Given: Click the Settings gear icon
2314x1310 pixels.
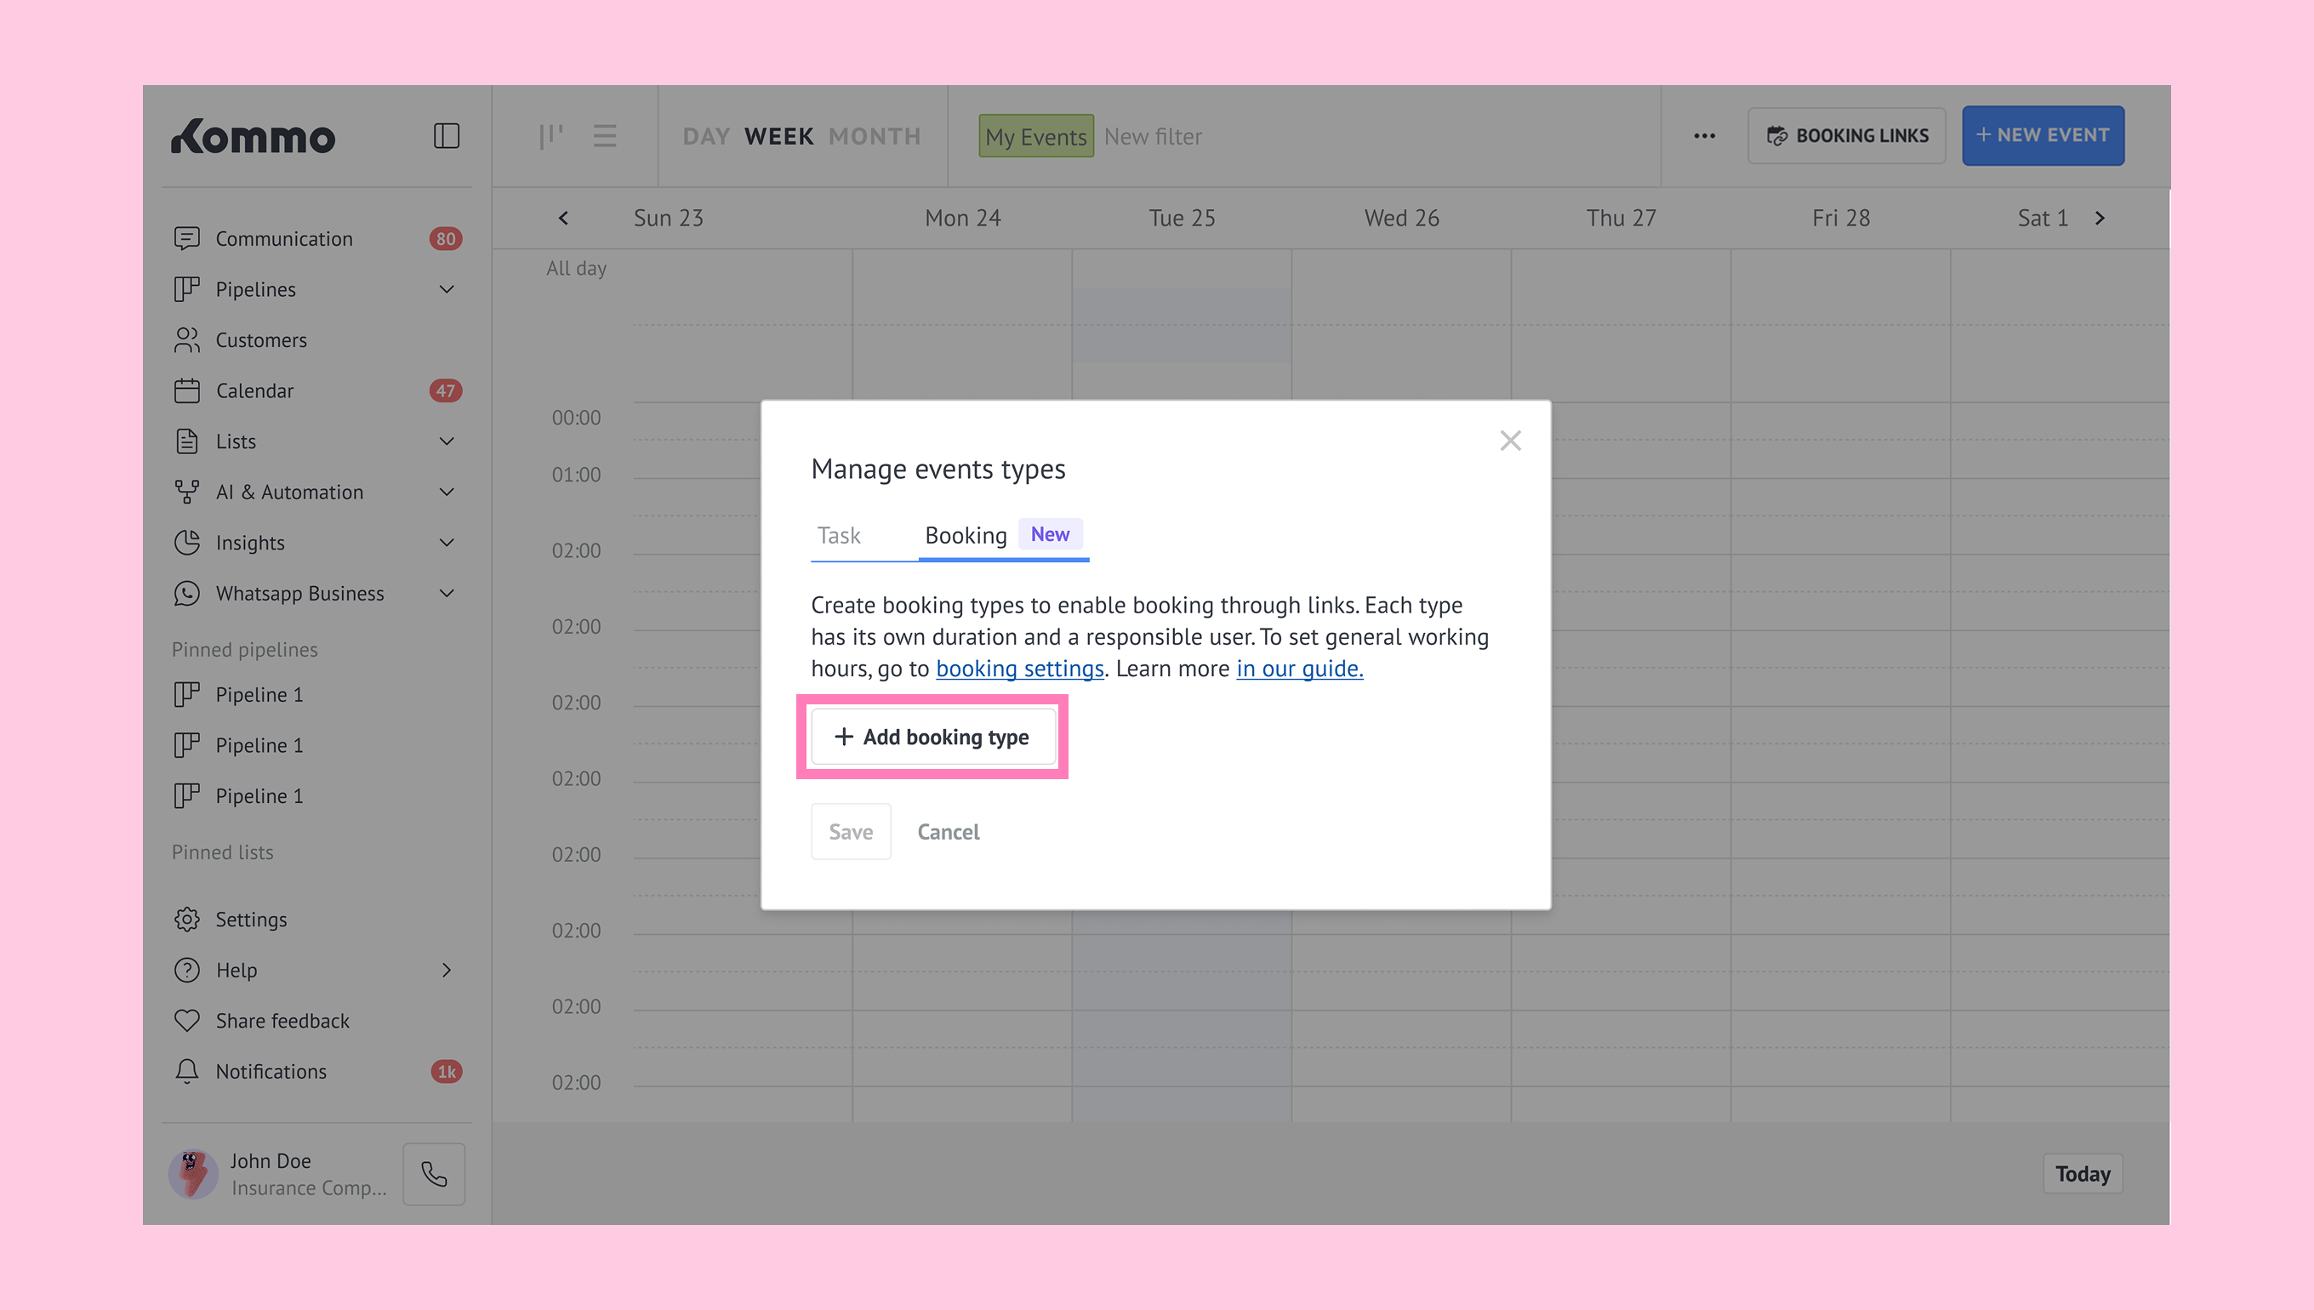Looking at the screenshot, I should tap(186, 920).
